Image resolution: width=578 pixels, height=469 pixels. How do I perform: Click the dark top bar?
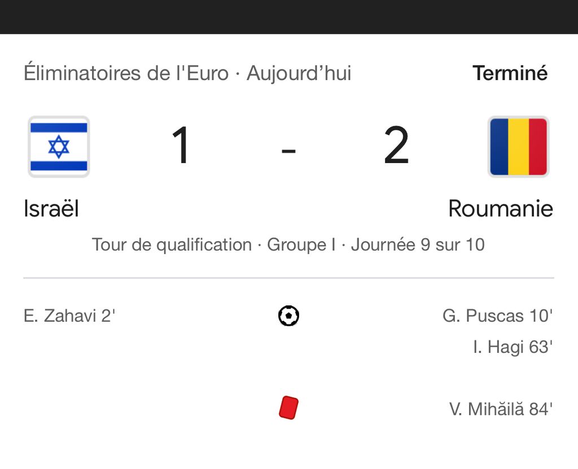click(x=289, y=17)
